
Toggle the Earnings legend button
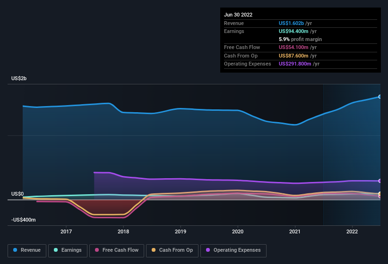coord(68,250)
